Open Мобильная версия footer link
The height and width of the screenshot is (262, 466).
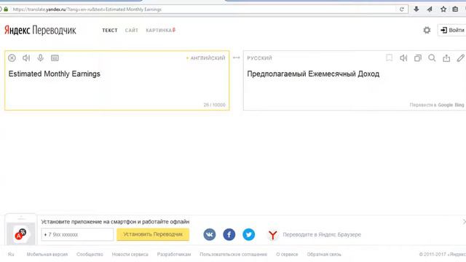pyautogui.click(x=47, y=254)
